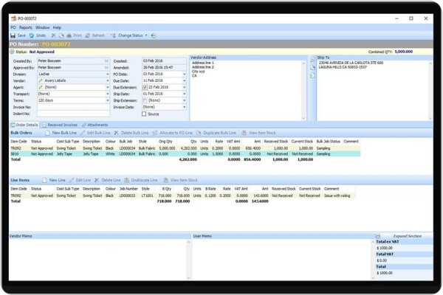443x295 pixels.
Task: Click the Edit Bulk Line pencil icon
Action: click(x=83, y=133)
